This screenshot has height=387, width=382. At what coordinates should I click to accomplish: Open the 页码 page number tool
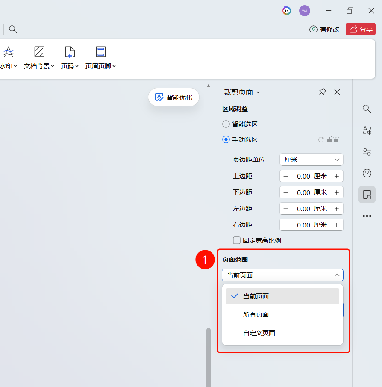click(x=70, y=58)
